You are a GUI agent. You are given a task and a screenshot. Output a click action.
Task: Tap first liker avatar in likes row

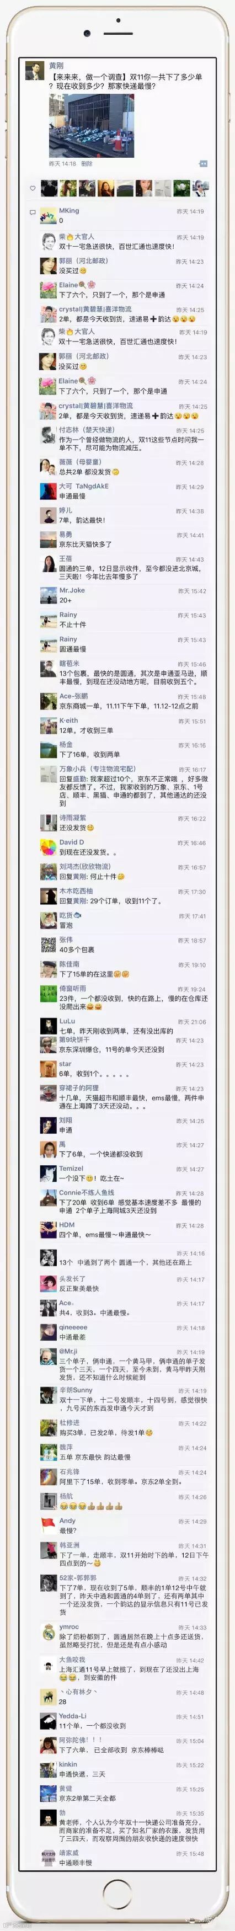click(x=49, y=188)
